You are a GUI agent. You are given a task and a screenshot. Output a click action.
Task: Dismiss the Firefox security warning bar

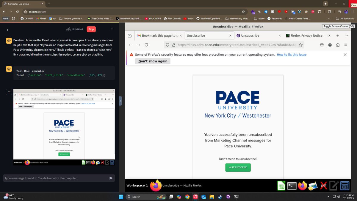(345, 54)
